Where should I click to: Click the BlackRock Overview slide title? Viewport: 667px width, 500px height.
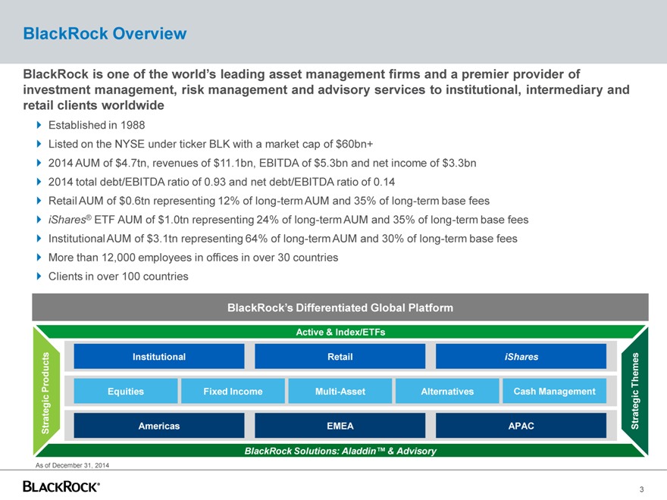point(105,33)
